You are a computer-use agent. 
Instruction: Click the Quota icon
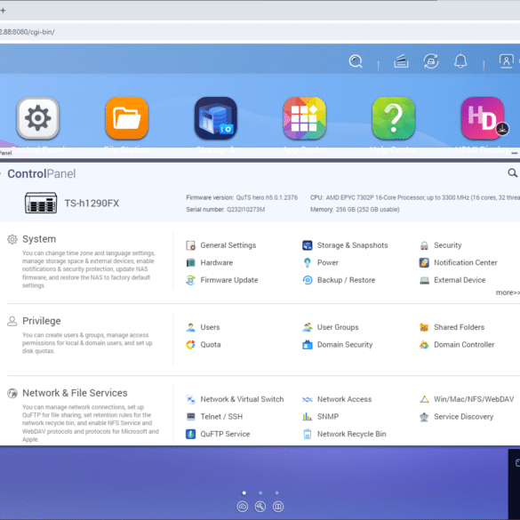191,345
